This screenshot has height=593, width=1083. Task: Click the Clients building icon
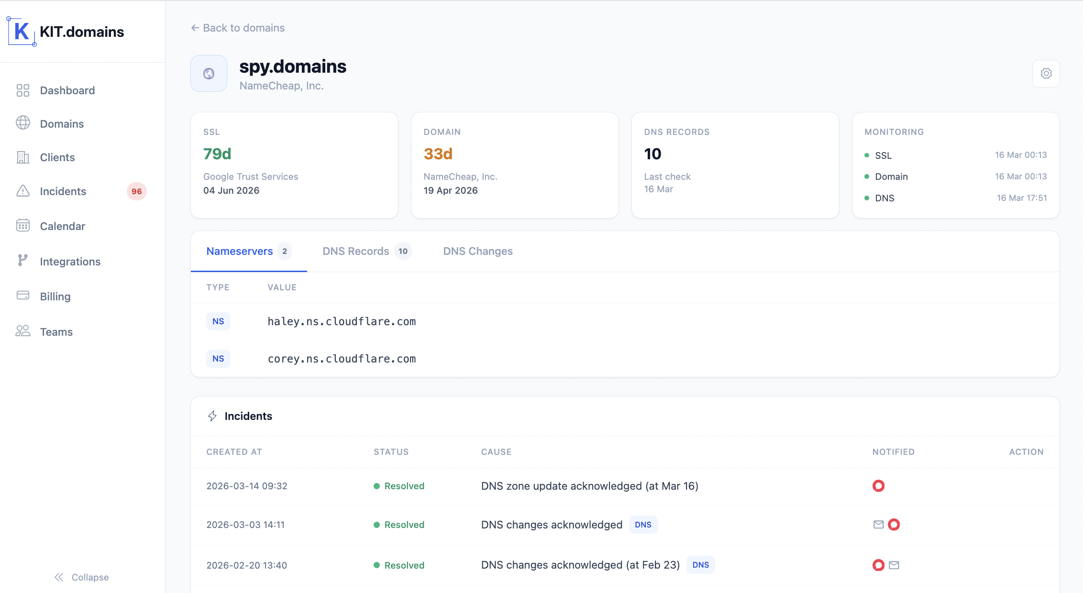coord(23,157)
